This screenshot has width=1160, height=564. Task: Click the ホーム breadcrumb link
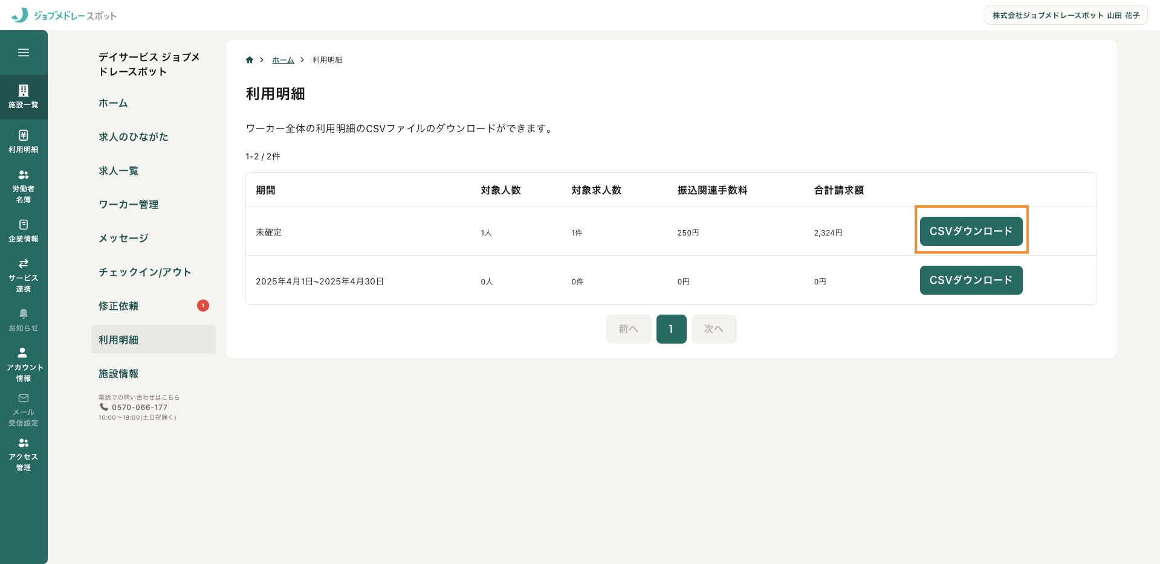tap(283, 60)
